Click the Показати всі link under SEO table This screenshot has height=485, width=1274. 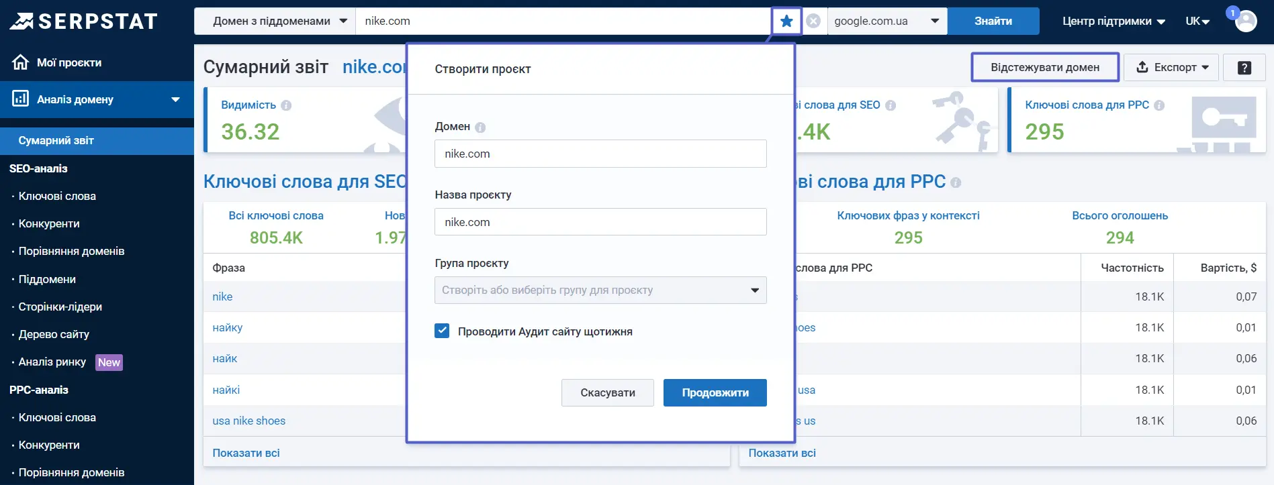246,453
